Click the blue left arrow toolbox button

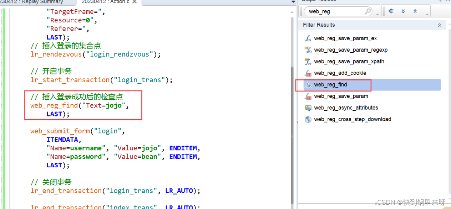pos(391,11)
